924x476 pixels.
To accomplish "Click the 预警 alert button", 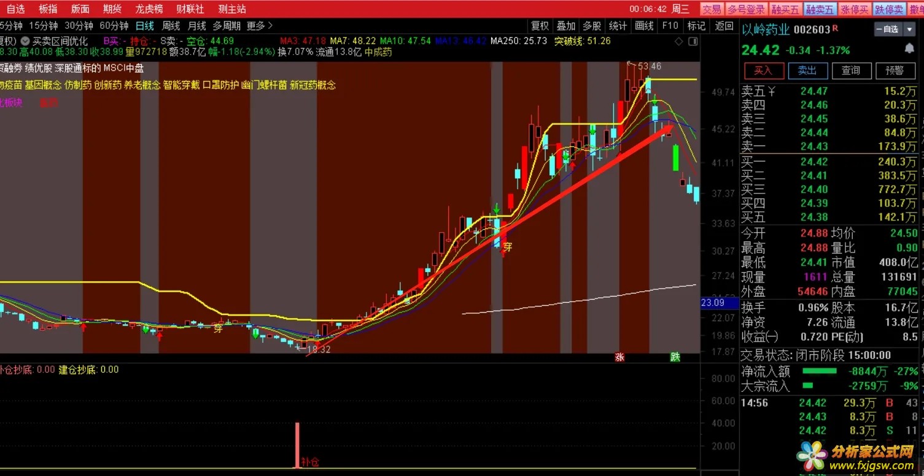I will tap(895, 70).
